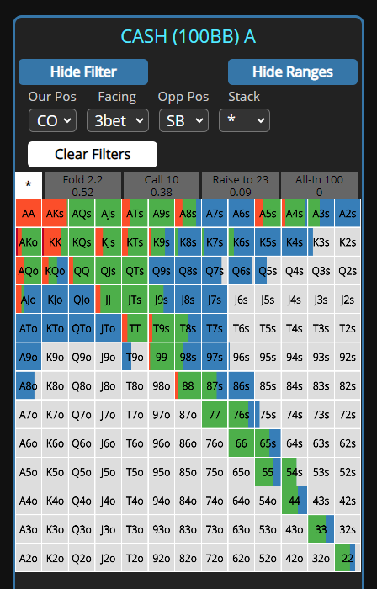Viewport: 377px width, 589px height.
Task: Select the A5s hand cell
Action: click(x=268, y=214)
